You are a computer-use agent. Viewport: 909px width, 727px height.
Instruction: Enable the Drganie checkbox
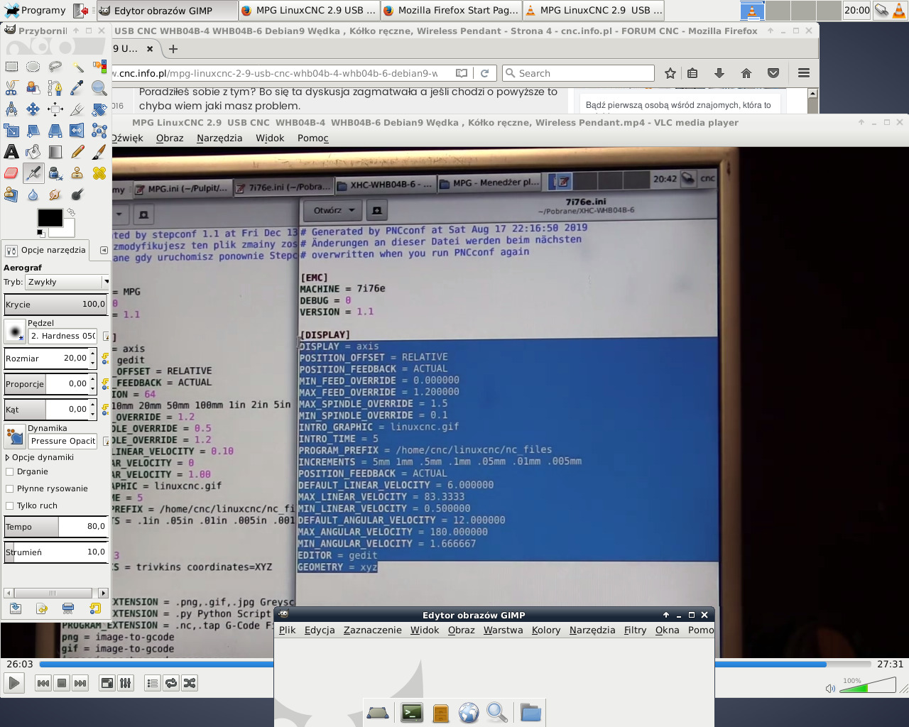[x=10, y=471]
